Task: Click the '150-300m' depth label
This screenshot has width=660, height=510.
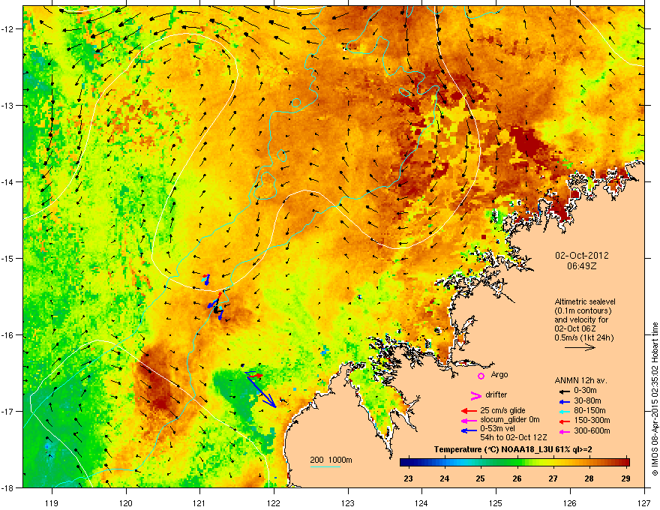Action: [x=592, y=420]
